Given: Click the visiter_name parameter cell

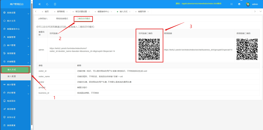Looking at the screenshot, I should click(56, 77).
